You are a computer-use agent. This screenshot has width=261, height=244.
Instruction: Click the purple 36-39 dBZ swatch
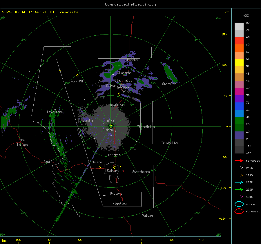coord(239,99)
